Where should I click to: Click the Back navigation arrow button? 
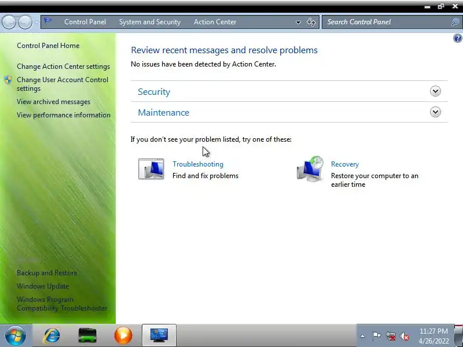pyautogui.click(x=9, y=22)
